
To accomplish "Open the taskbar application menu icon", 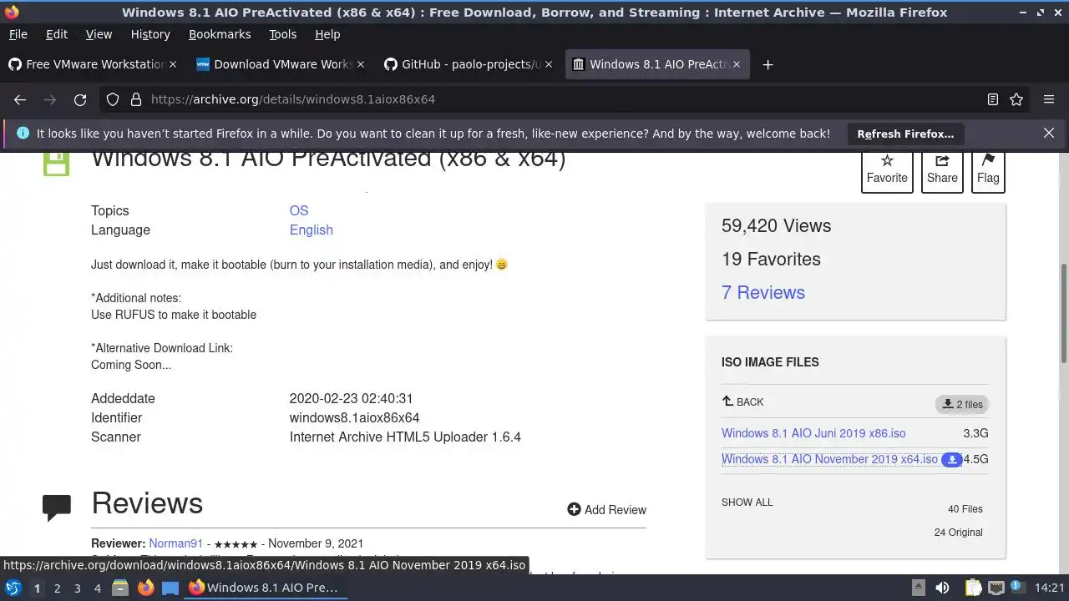I will 13,588.
